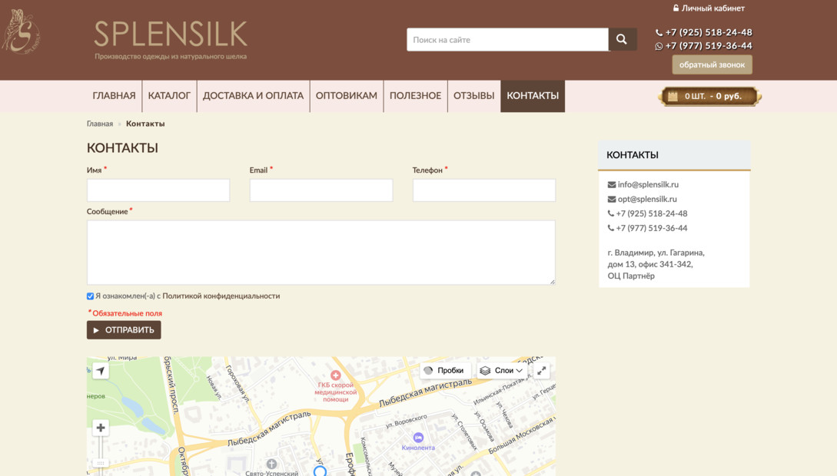Open the ОПТОВИКАМ menu item

point(347,96)
